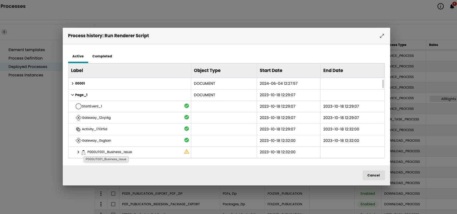
Task: Click the Processes page heading
Action: coord(13,6)
